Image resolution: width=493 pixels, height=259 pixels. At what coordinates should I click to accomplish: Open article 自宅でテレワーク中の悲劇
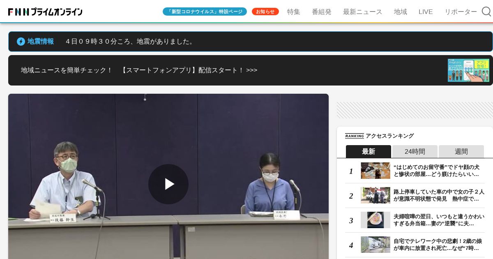pyautogui.click(x=438, y=245)
